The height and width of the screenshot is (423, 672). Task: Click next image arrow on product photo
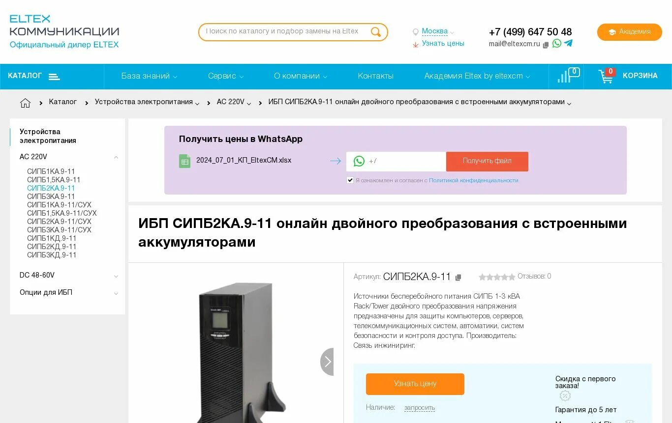point(327,362)
